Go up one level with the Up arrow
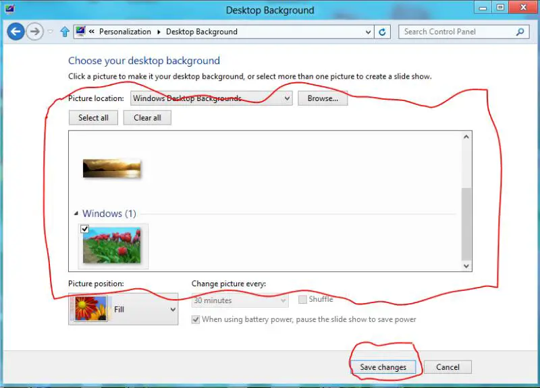 (x=65, y=32)
